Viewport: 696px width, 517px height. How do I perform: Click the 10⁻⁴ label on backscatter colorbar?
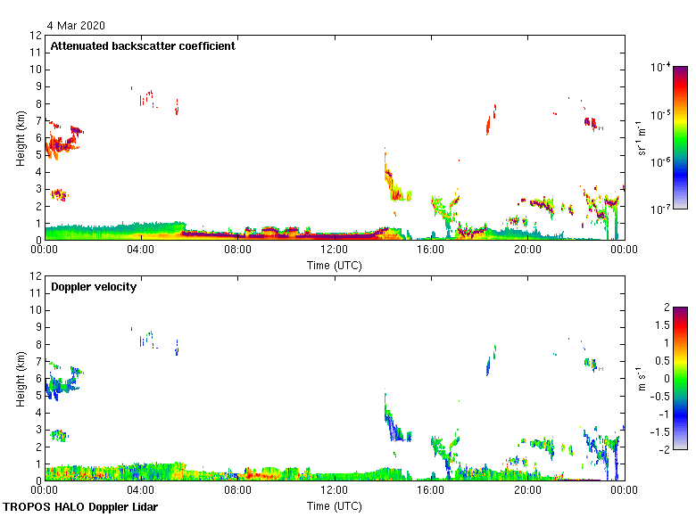click(661, 67)
